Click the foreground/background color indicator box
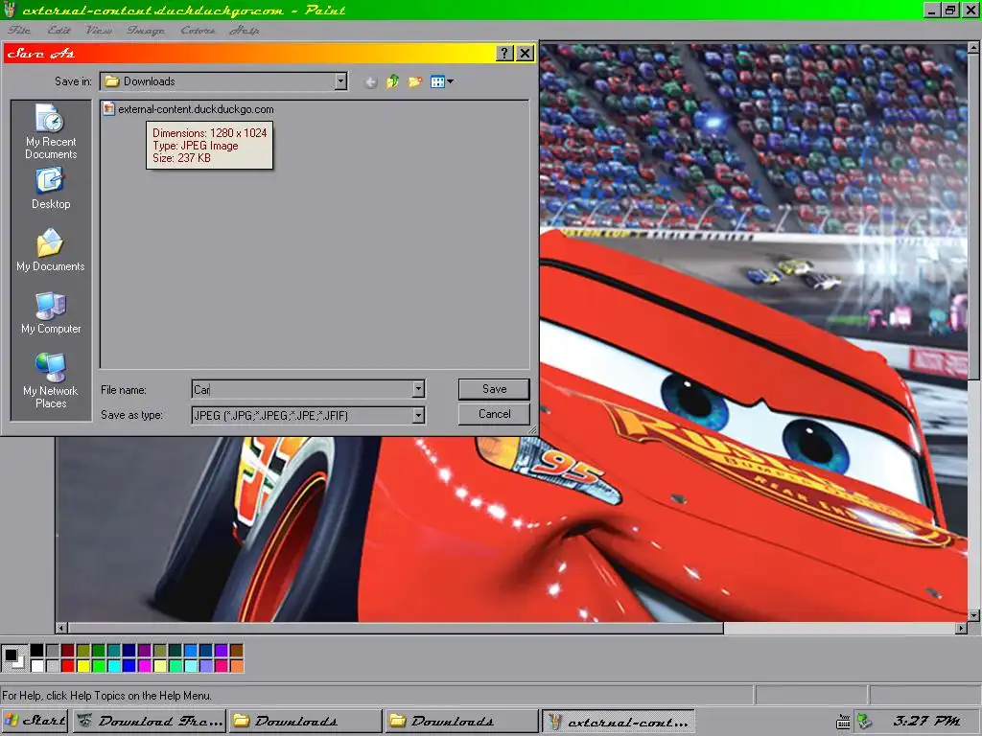The image size is (982, 736). [13, 657]
